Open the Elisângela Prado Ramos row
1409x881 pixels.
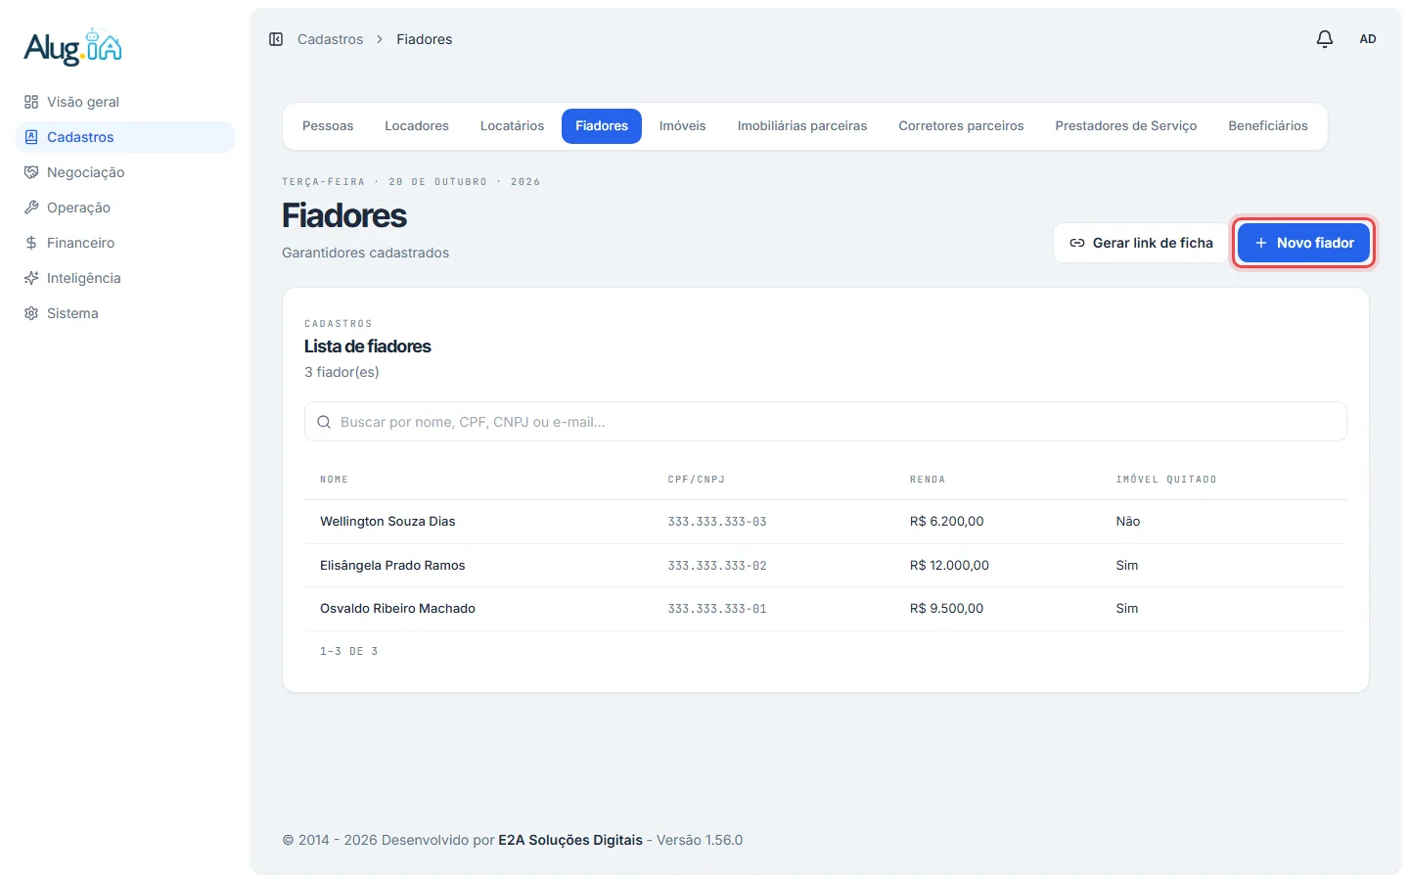click(826, 566)
